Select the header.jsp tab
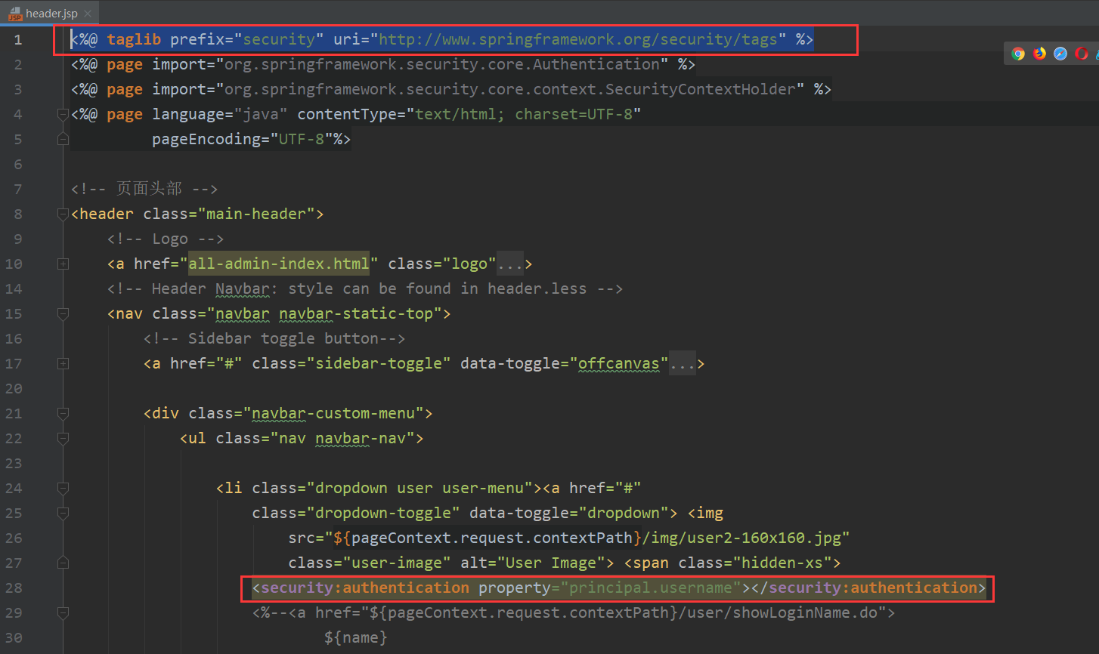The image size is (1099, 654). (50, 13)
